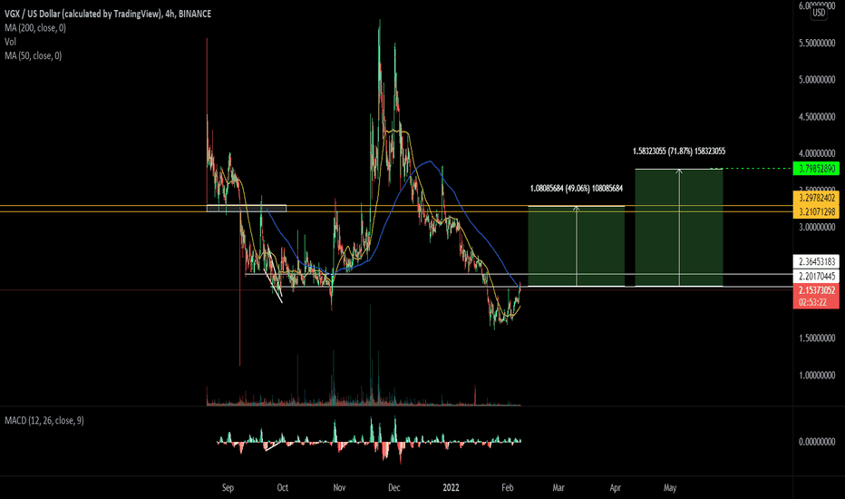The height and width of the screenshot is (499, 845).
Task: Select the 49.06% price range measurement label
Action: point(576,189)
